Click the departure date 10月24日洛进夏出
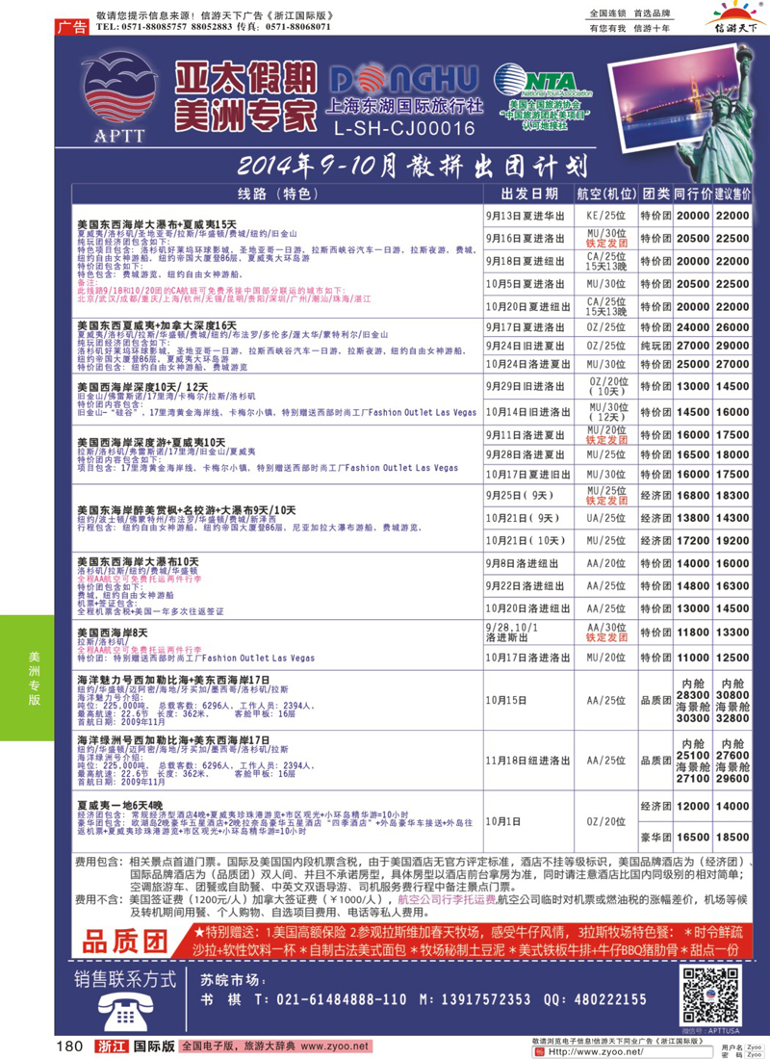 click(527, 363)
